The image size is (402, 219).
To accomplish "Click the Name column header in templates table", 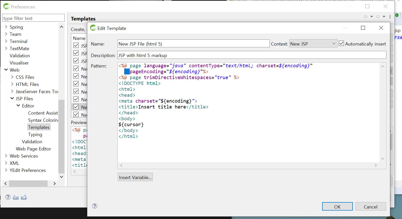I will 79,38.
